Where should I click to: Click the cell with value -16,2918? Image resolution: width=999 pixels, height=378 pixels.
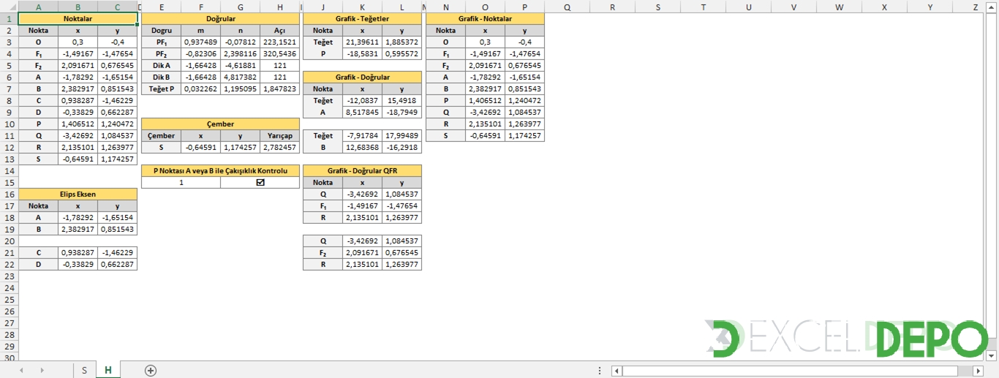[402, 147]
